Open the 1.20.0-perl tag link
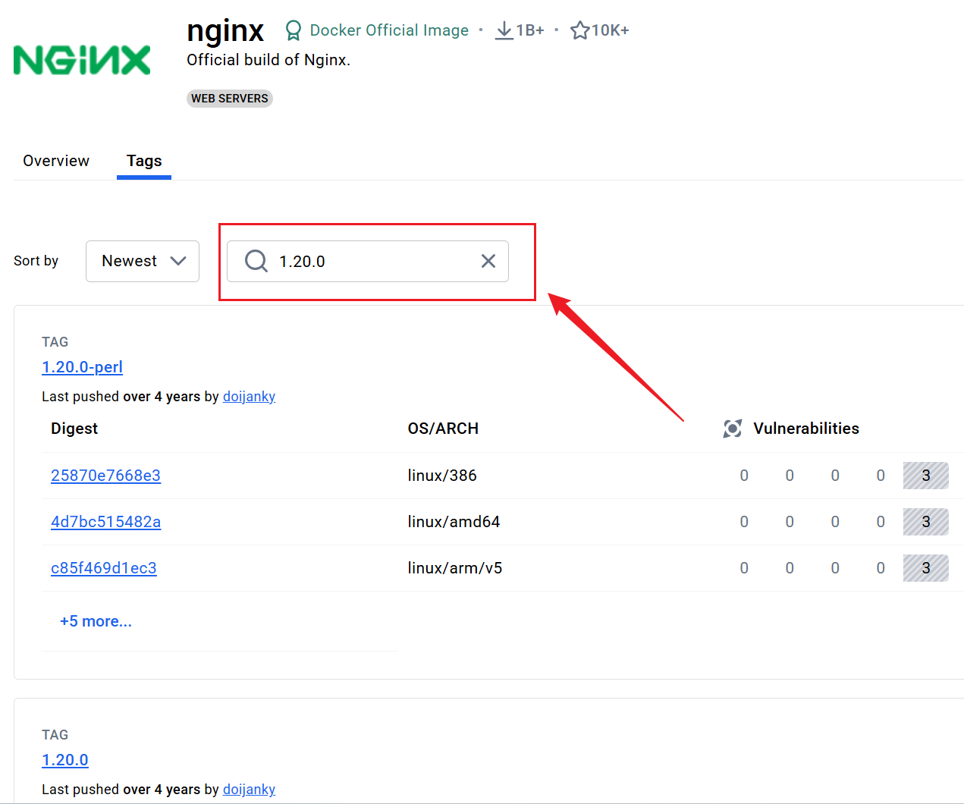This screenshot has width=964, height=804. [82, 367]
